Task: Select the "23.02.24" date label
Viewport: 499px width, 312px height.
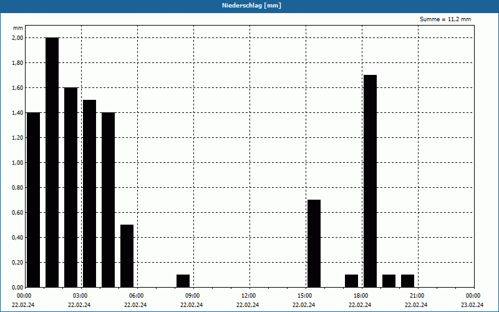Action: pyautogui.click(x=472, y=305)
